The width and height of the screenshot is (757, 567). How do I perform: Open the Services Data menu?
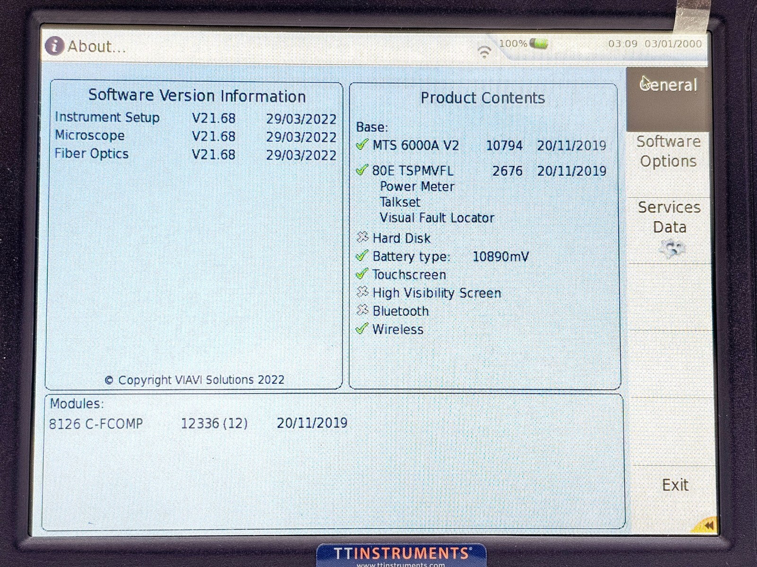[669, 217]
